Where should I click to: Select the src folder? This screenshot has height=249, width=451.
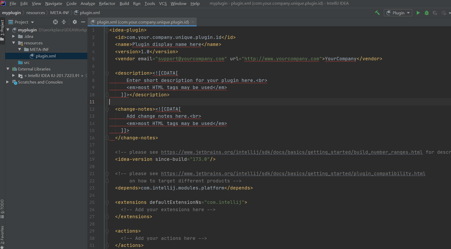pos(46,62)
